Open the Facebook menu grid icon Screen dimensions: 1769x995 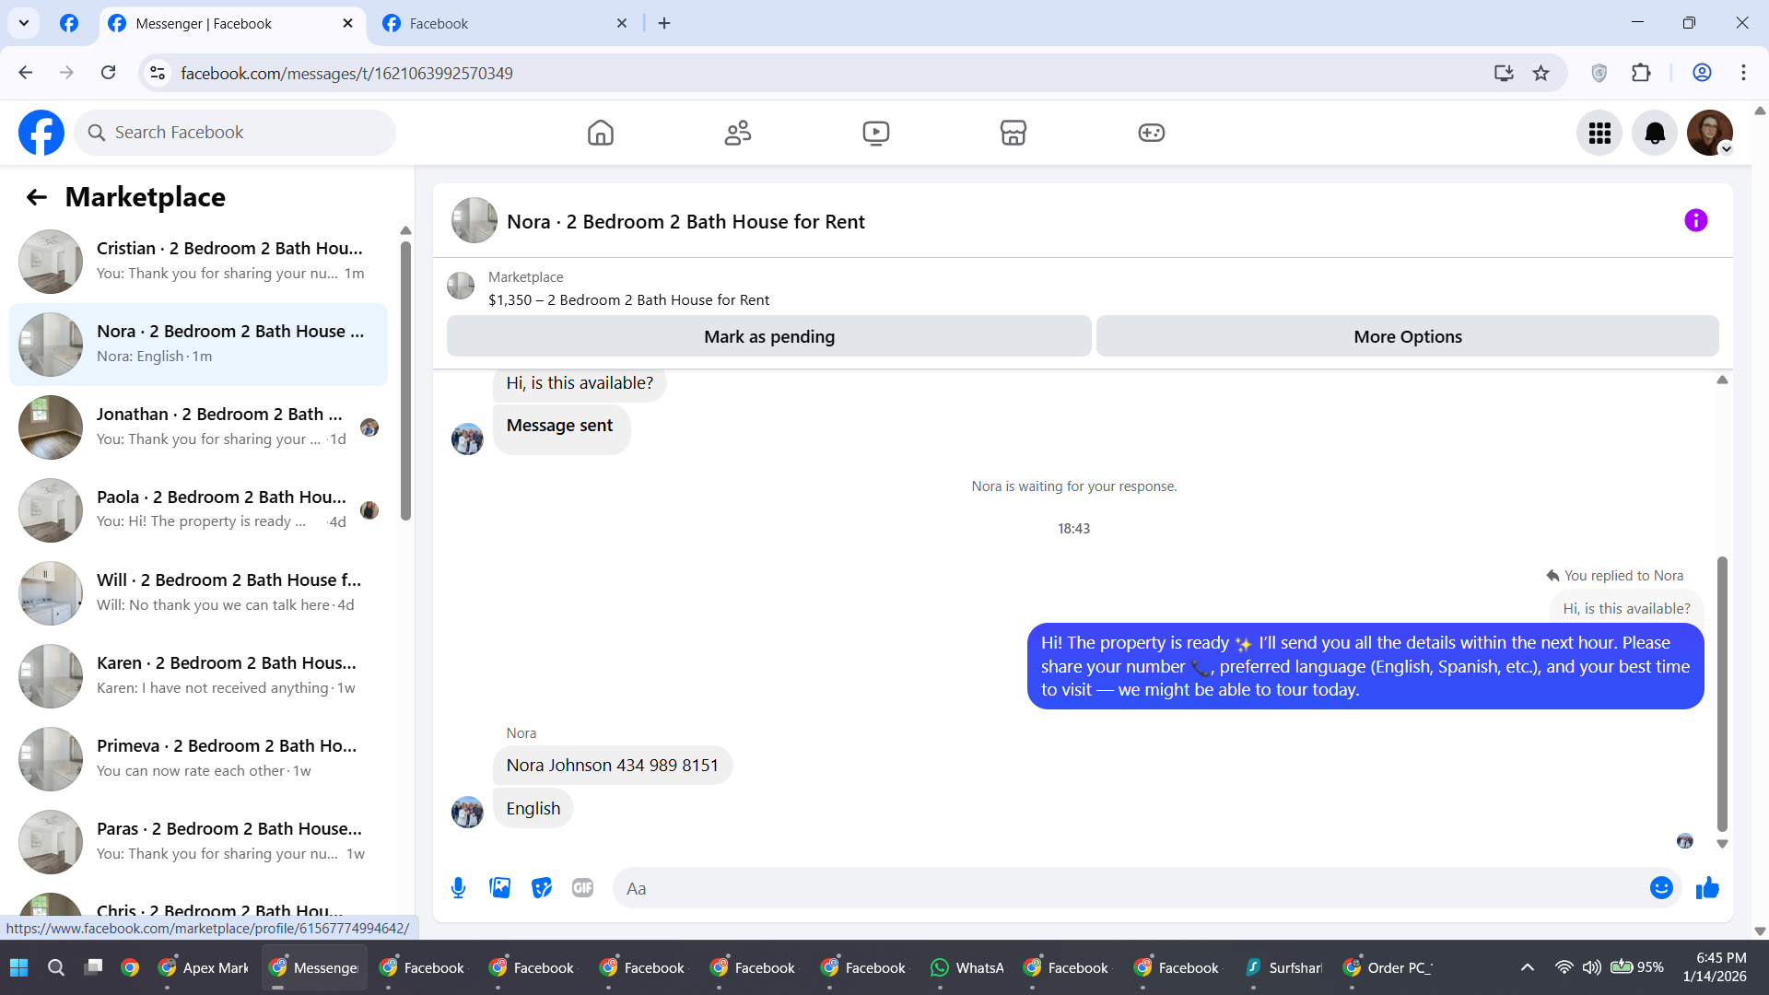pyautogui.click(x=1599, y=134)
